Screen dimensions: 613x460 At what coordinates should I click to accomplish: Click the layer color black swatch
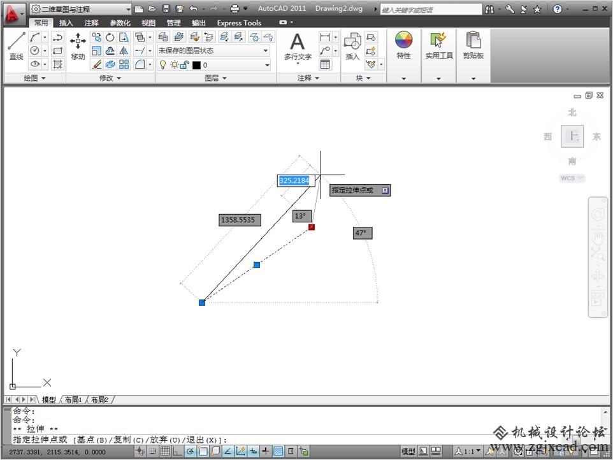[197, 65]
